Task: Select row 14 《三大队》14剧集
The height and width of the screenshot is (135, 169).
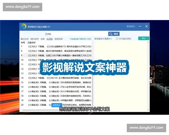Action: click(56, 78)
